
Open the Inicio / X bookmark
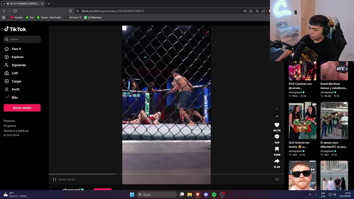click(x=73, y=17)
